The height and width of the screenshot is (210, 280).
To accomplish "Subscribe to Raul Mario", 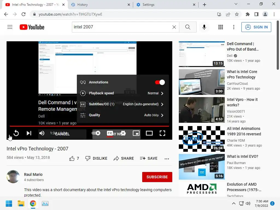I will 157,177.
